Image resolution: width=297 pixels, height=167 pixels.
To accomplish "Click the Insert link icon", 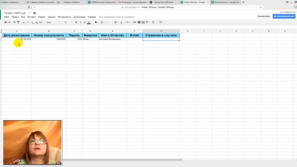I will coord(135,22).
